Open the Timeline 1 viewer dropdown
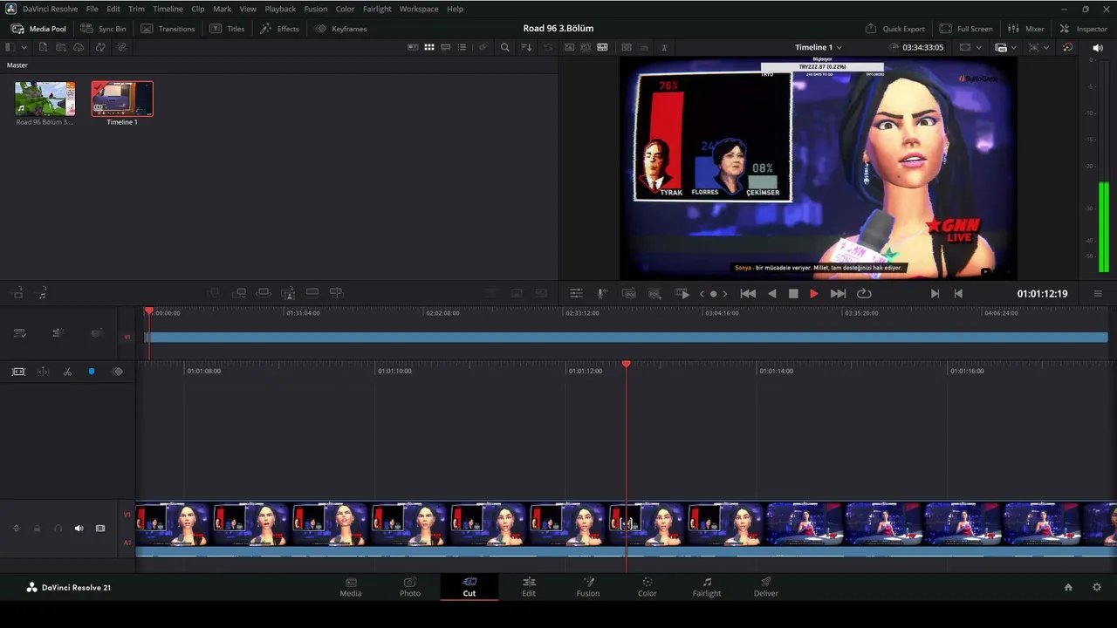Viewport: 1117px width, 628px height. 819,47
